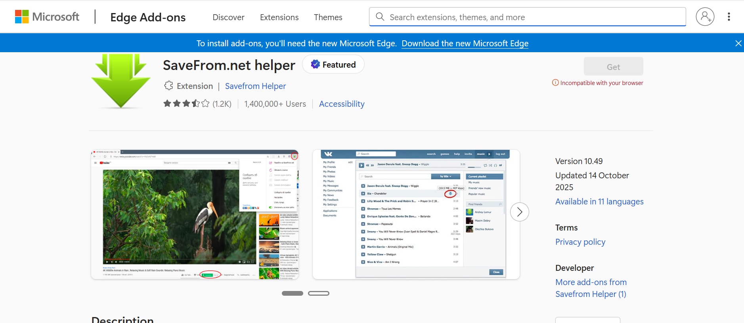744x323 pixels.
Task: Follow Download the new Microsoft Edge link
Action: (x=465, y=43)
